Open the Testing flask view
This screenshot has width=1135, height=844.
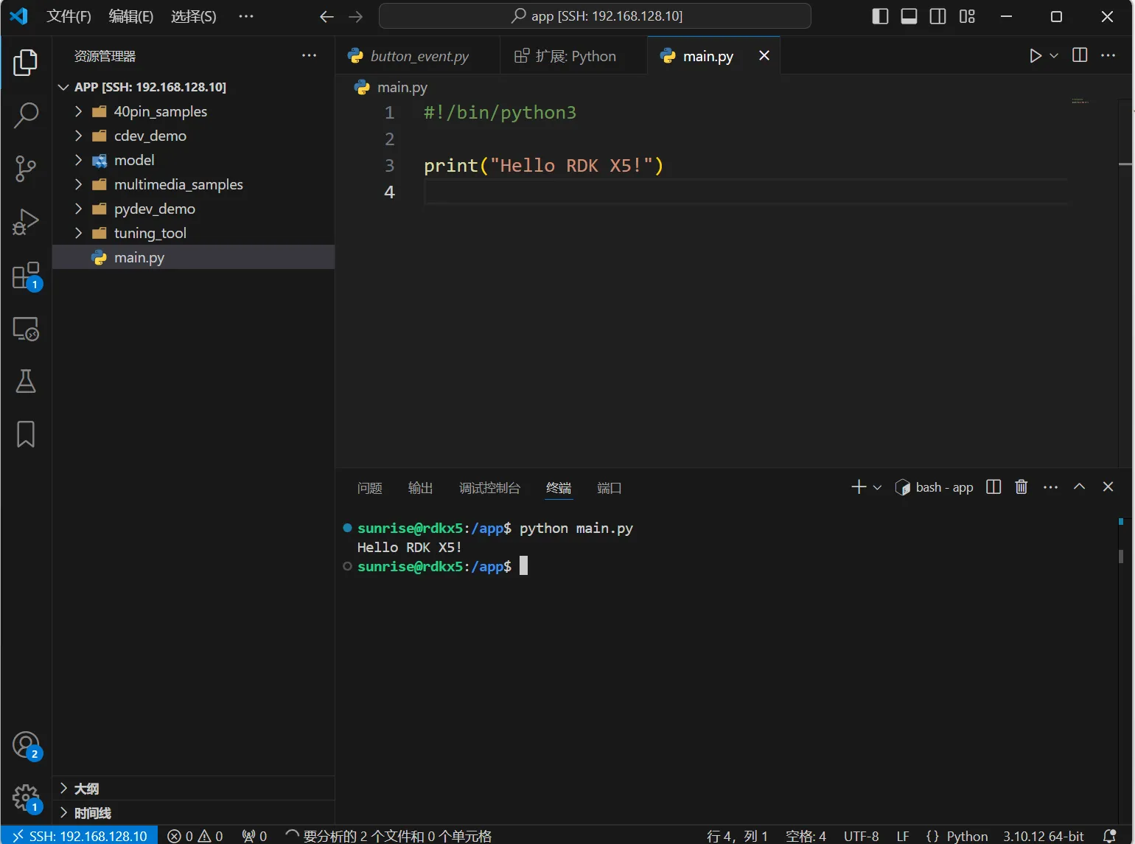(26, 382)
